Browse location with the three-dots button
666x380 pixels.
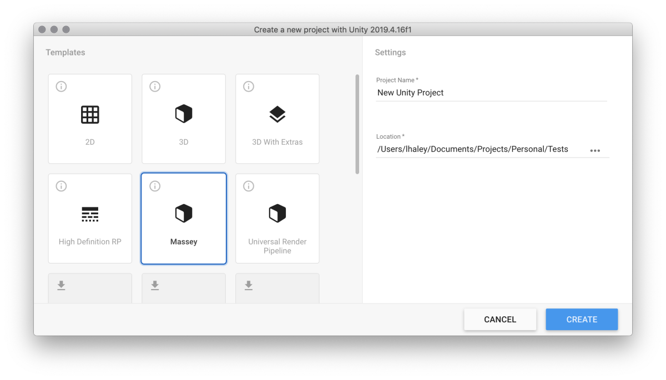click(595, 150)
